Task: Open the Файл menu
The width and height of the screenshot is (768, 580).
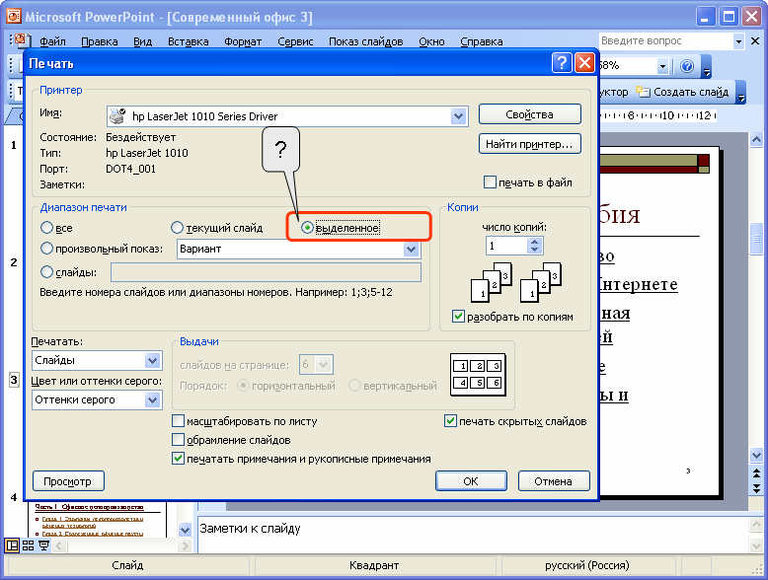Action: coord(52,41)
